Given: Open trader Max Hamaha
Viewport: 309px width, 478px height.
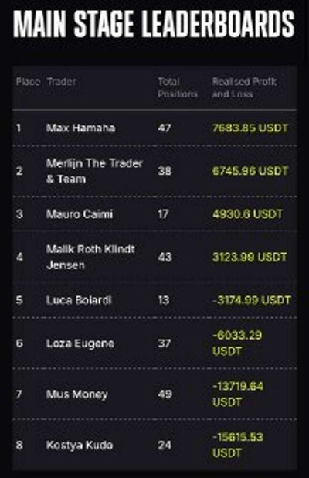Looking at the screenshot, I should pyautogui.click(x=80, y=128).
